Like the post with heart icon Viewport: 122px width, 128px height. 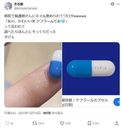(x=62, y=123)
